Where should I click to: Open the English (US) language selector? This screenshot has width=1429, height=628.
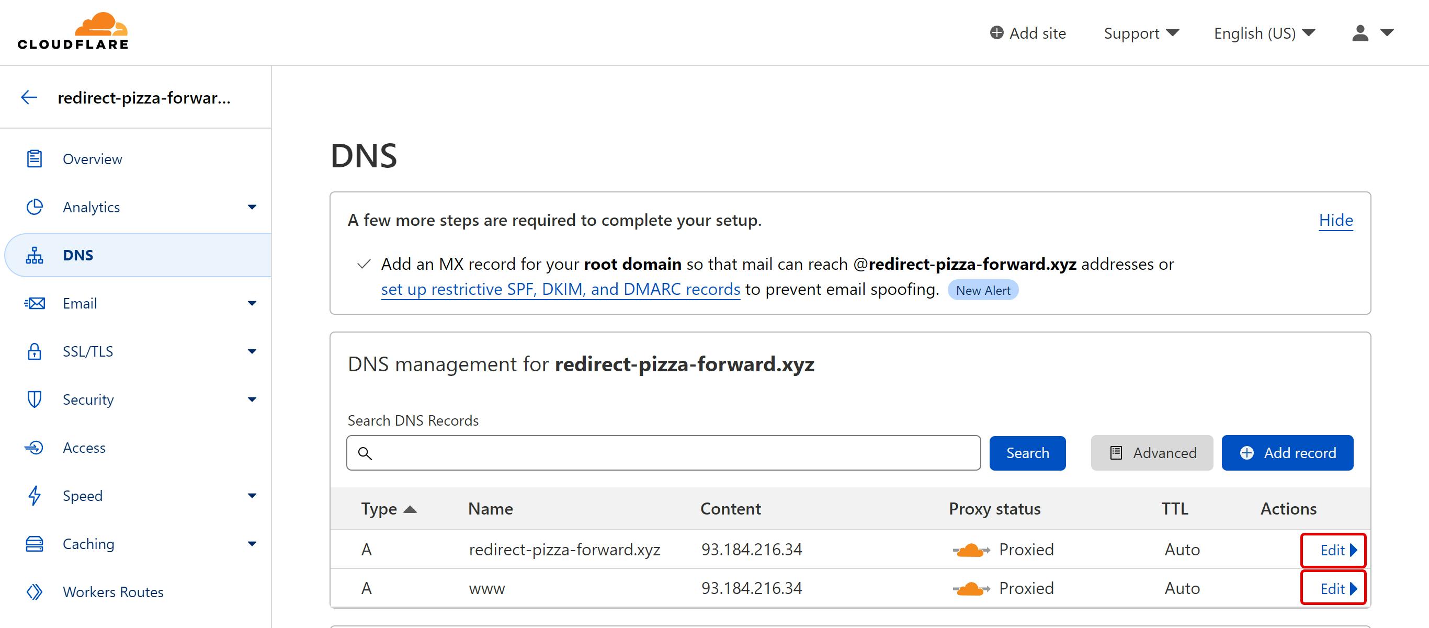(x=1264, y=33)
